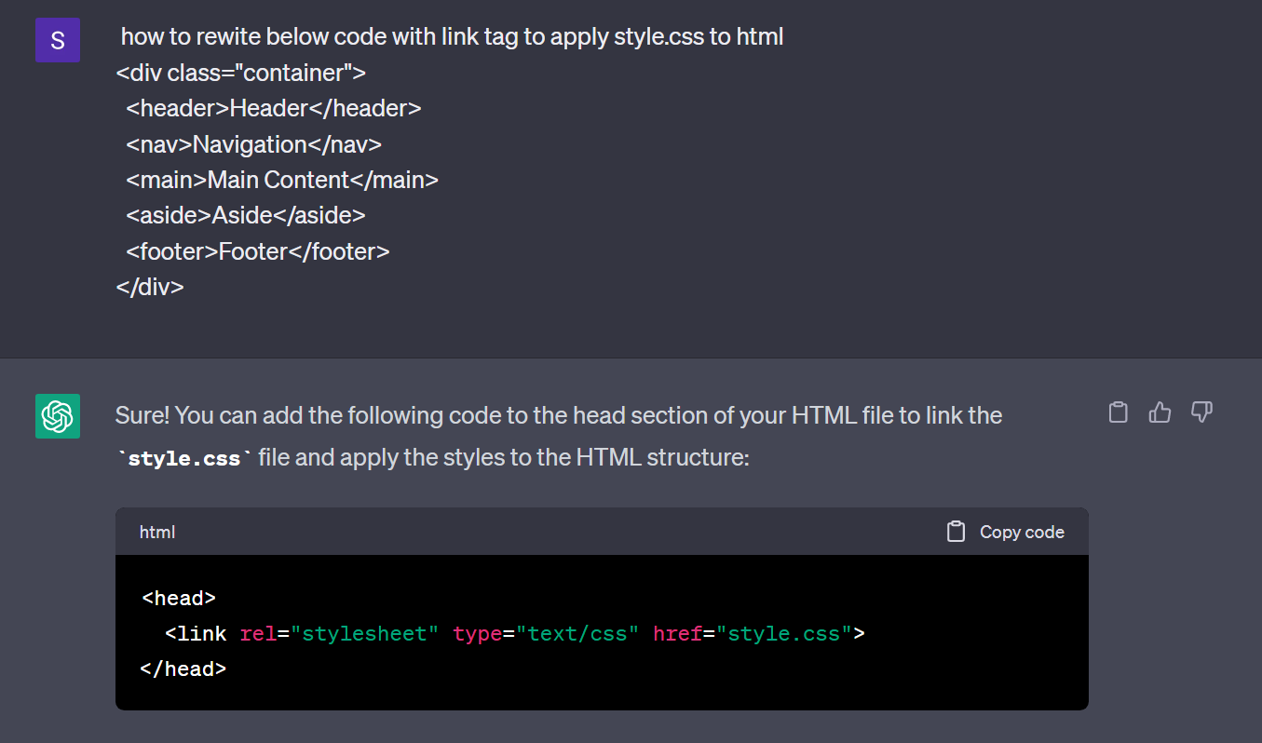
Task: Click the thumbs down icon on the response
Action: [1201, 412]
